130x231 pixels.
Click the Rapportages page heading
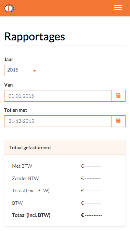(35, 37)
